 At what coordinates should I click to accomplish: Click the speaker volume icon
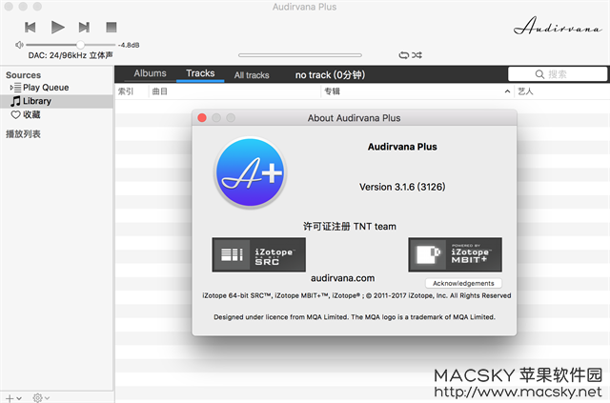point(19,45)
